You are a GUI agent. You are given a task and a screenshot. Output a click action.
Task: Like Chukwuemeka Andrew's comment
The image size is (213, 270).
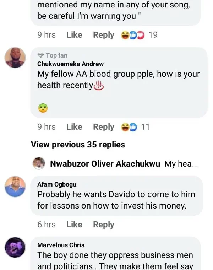(74, 127)
